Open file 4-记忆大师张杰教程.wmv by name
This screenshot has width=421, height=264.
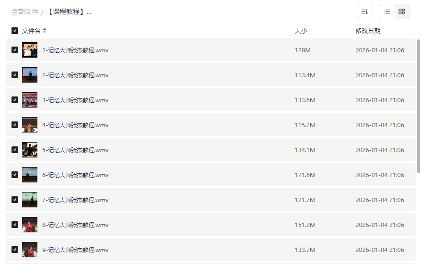75,125
